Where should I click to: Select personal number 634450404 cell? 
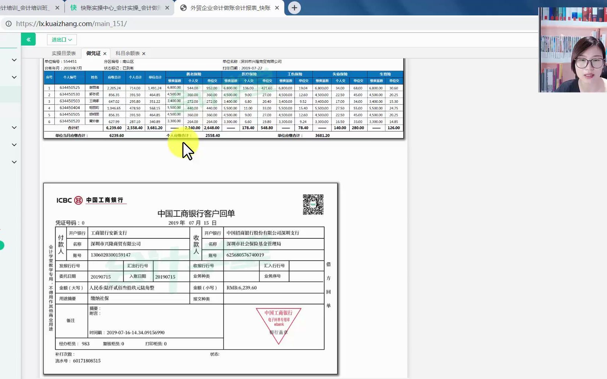pos(69,108)
